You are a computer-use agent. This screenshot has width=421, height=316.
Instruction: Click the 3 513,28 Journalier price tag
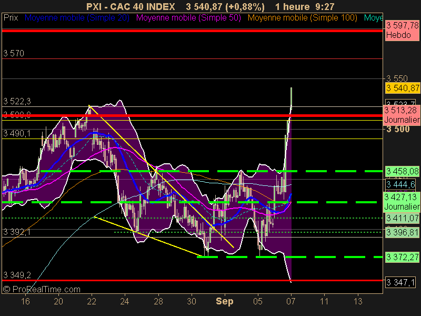pos(402,115)
